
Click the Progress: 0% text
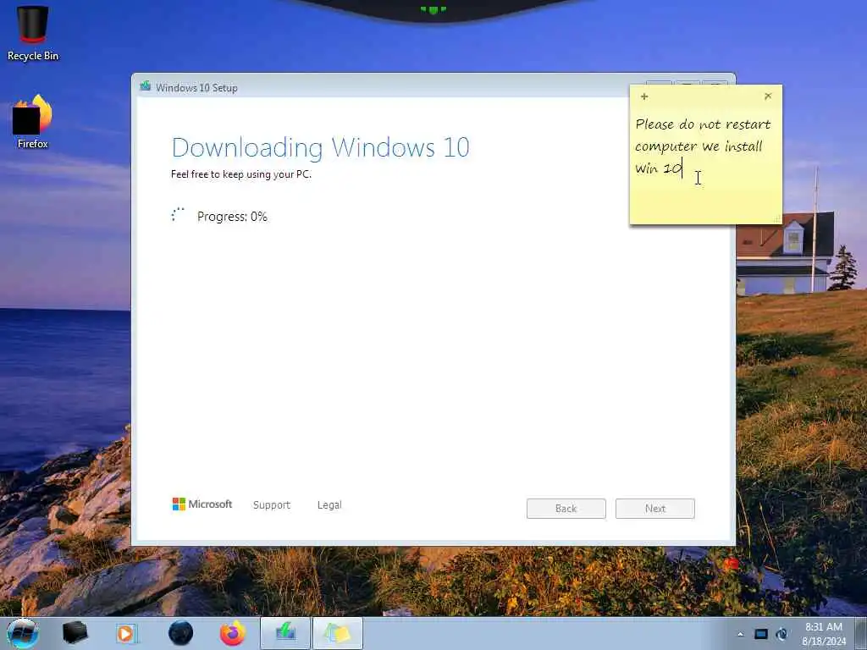pos(232,217)
